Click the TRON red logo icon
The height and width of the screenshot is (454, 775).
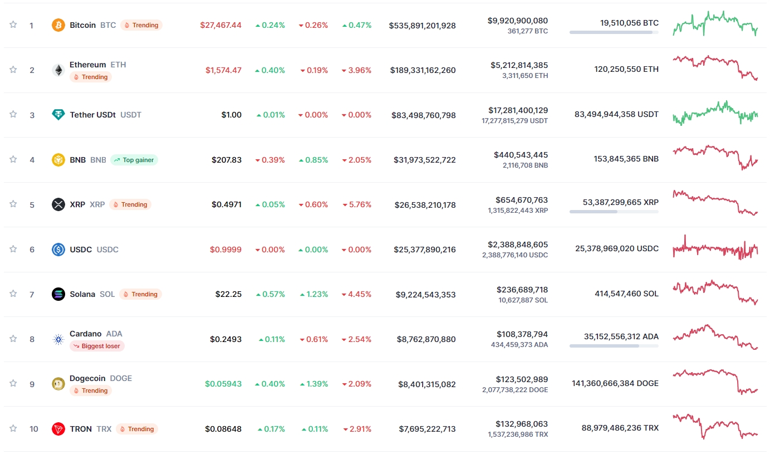[x=58, y=429]
